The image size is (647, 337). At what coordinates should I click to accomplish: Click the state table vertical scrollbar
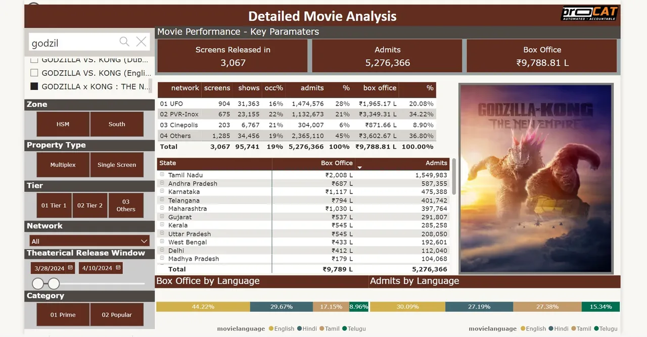[454, 177]
